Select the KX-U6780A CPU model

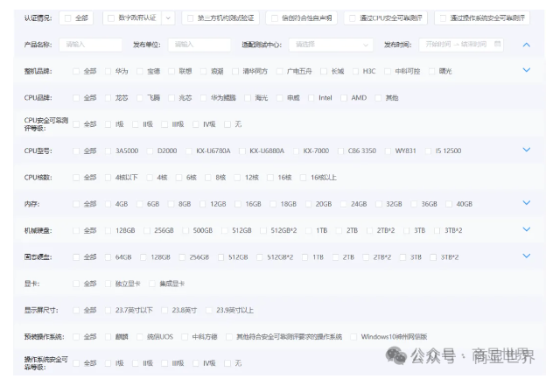[189, 151]
